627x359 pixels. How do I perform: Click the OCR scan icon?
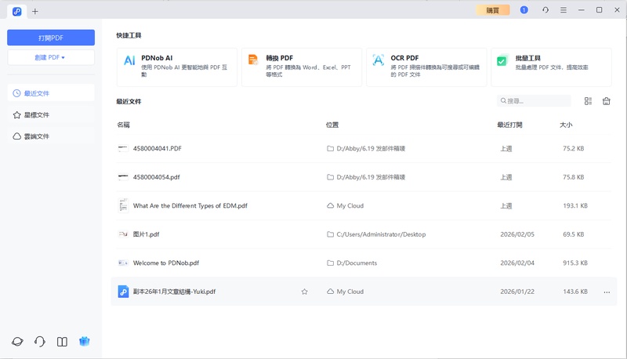point(378,60)
